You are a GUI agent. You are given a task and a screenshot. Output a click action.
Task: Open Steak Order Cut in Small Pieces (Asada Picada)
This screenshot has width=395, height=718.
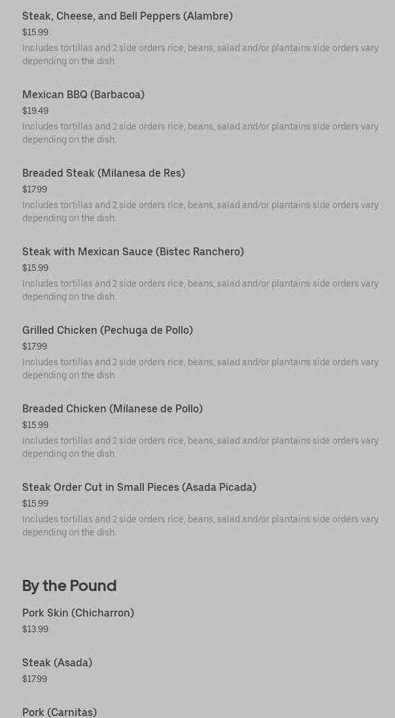139,488
